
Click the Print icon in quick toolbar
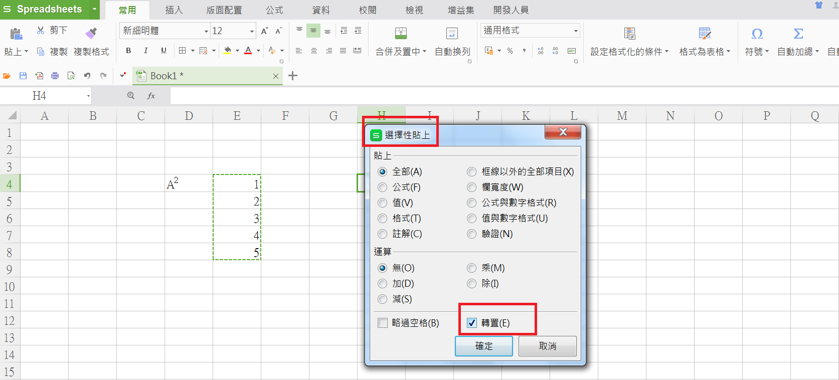(55, 76)
